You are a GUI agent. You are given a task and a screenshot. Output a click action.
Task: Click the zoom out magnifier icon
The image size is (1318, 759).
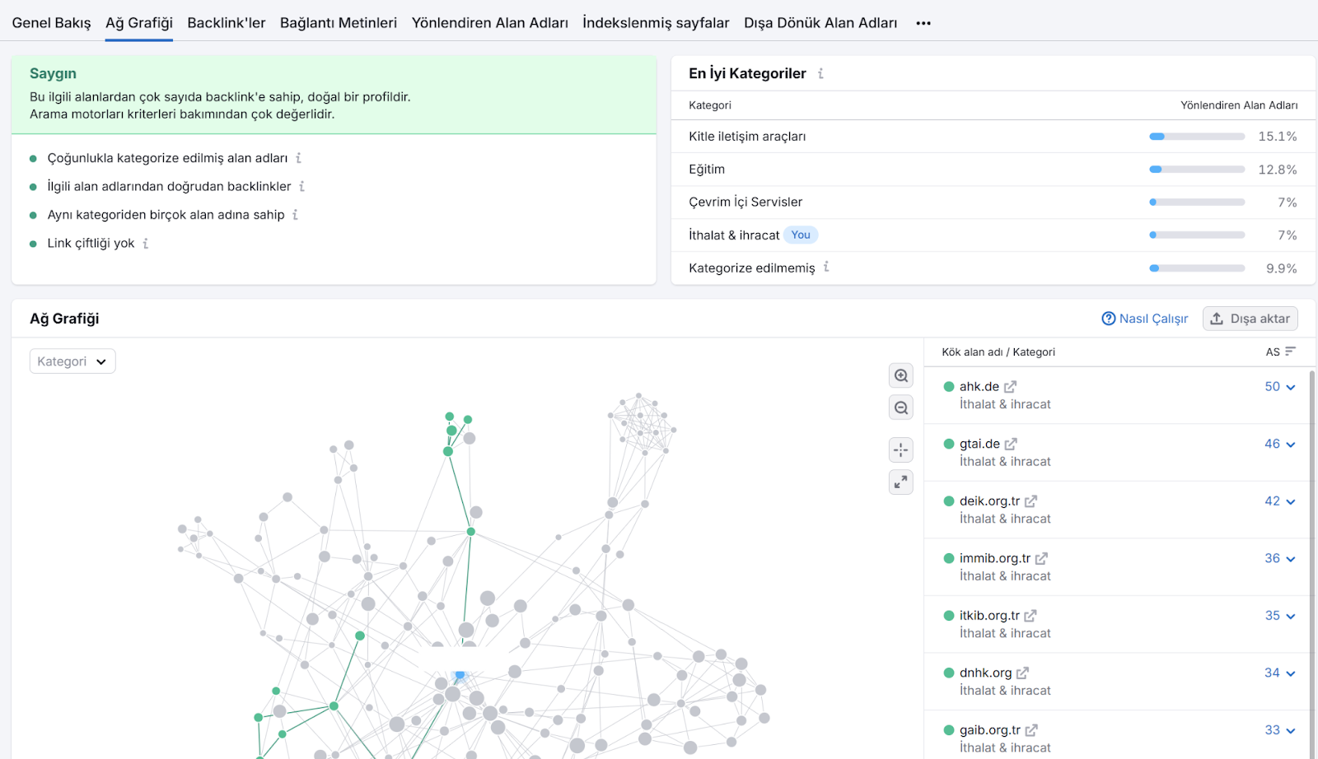[901, 407]
